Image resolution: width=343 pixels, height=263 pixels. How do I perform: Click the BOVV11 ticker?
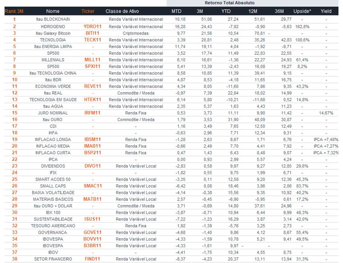pos(93,239)
